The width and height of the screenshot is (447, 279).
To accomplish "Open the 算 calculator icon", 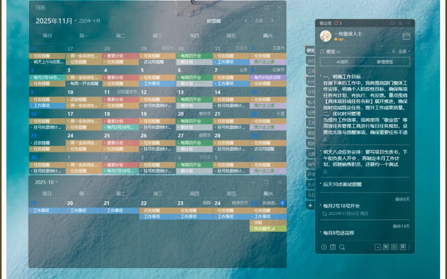I will coord(403,247).
